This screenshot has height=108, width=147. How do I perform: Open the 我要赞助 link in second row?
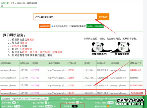point(134,78)
